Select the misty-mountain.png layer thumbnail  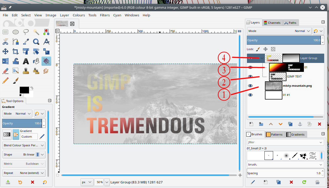pyautogui.click(x=273, y=86)
